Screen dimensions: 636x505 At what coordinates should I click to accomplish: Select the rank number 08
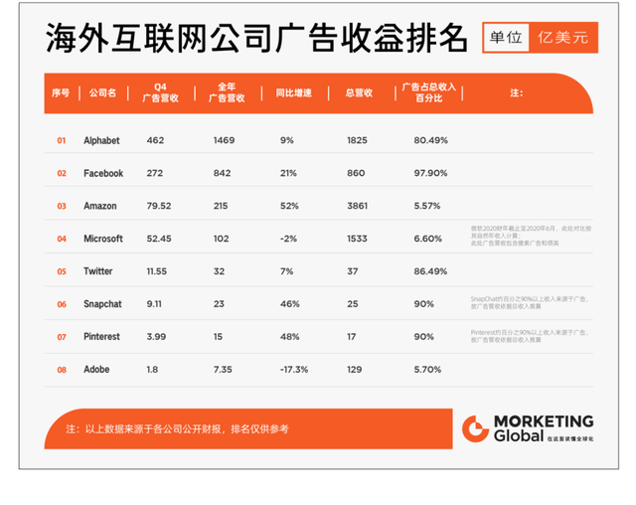coord(62,370)
